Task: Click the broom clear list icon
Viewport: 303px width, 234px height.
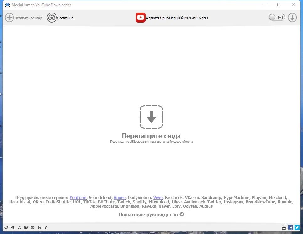Action: pos(6,227)
